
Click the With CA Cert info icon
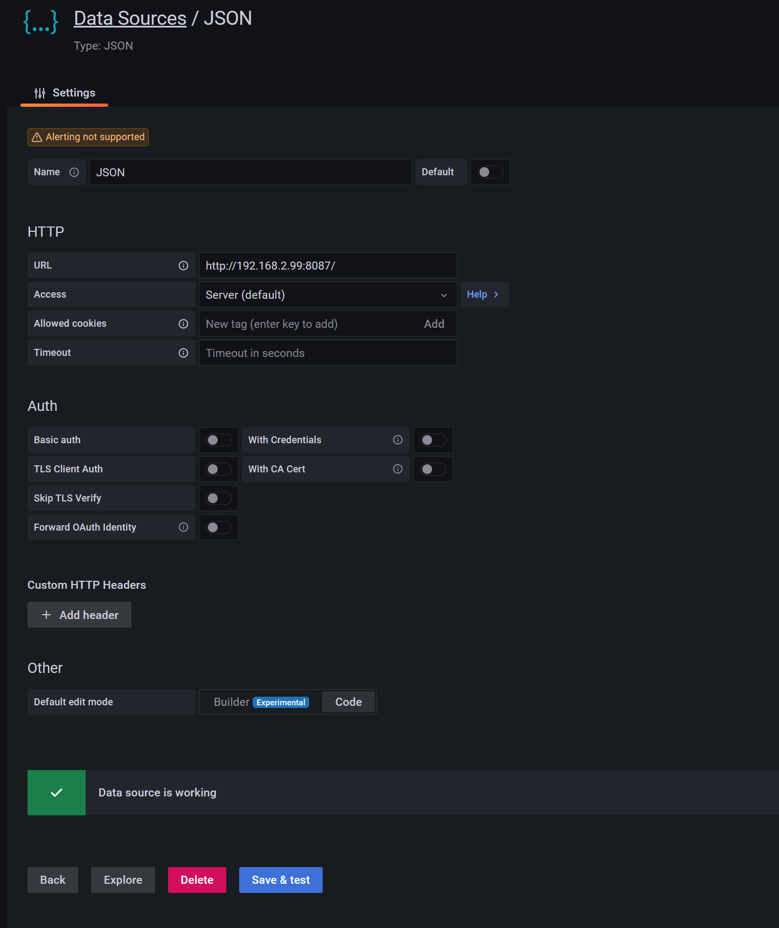(398, 469)
